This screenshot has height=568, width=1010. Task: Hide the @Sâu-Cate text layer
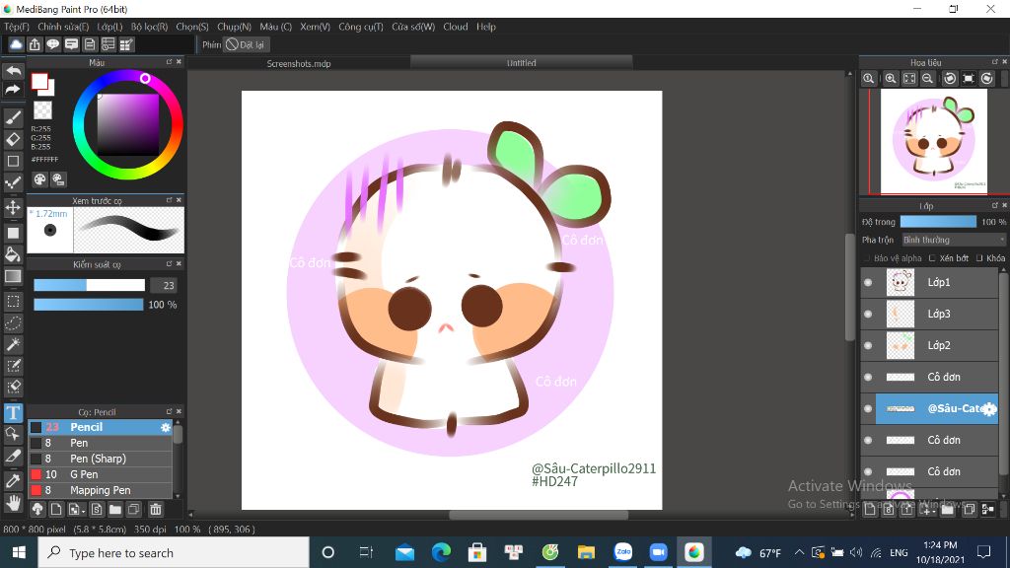pos(868,409)
